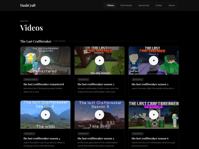Play the last craftbreaker season 3 video
This screenshot has height=149, width=199.
click(154, 61)
